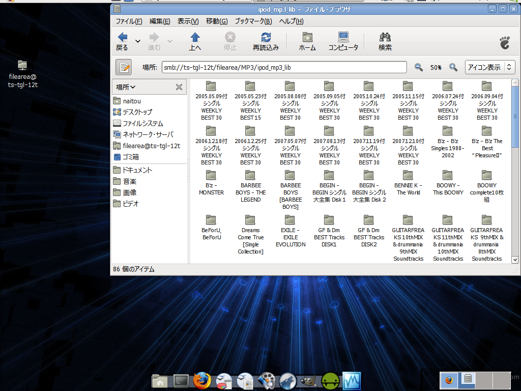The height and width of the screenshot is (391, 521).
Task: Start a file search with 検索
Action: [385, 41]
